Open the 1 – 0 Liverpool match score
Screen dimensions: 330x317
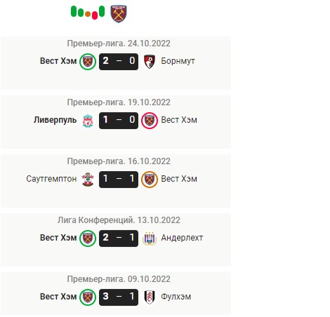119,121
